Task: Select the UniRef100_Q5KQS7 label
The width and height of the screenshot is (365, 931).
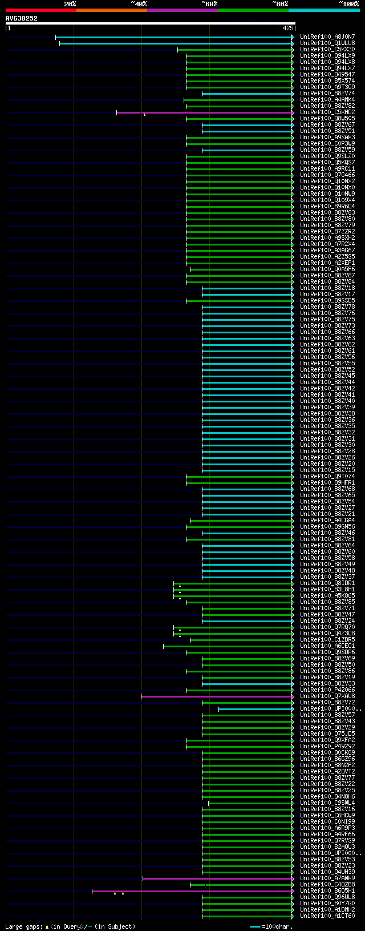Action: tap(327, 163)
